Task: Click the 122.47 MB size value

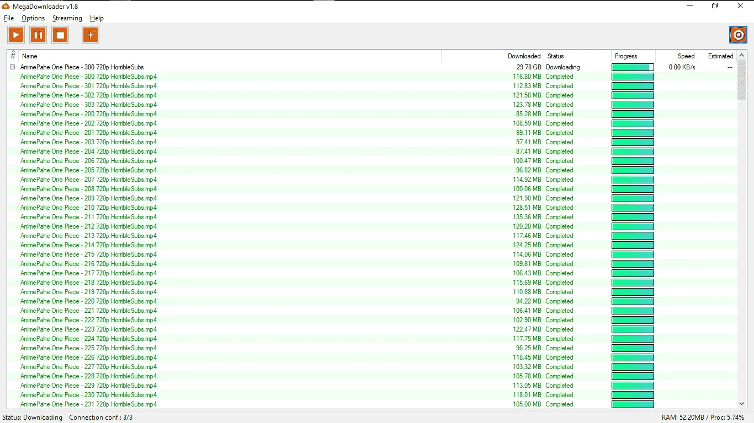Action: [527, 329]
